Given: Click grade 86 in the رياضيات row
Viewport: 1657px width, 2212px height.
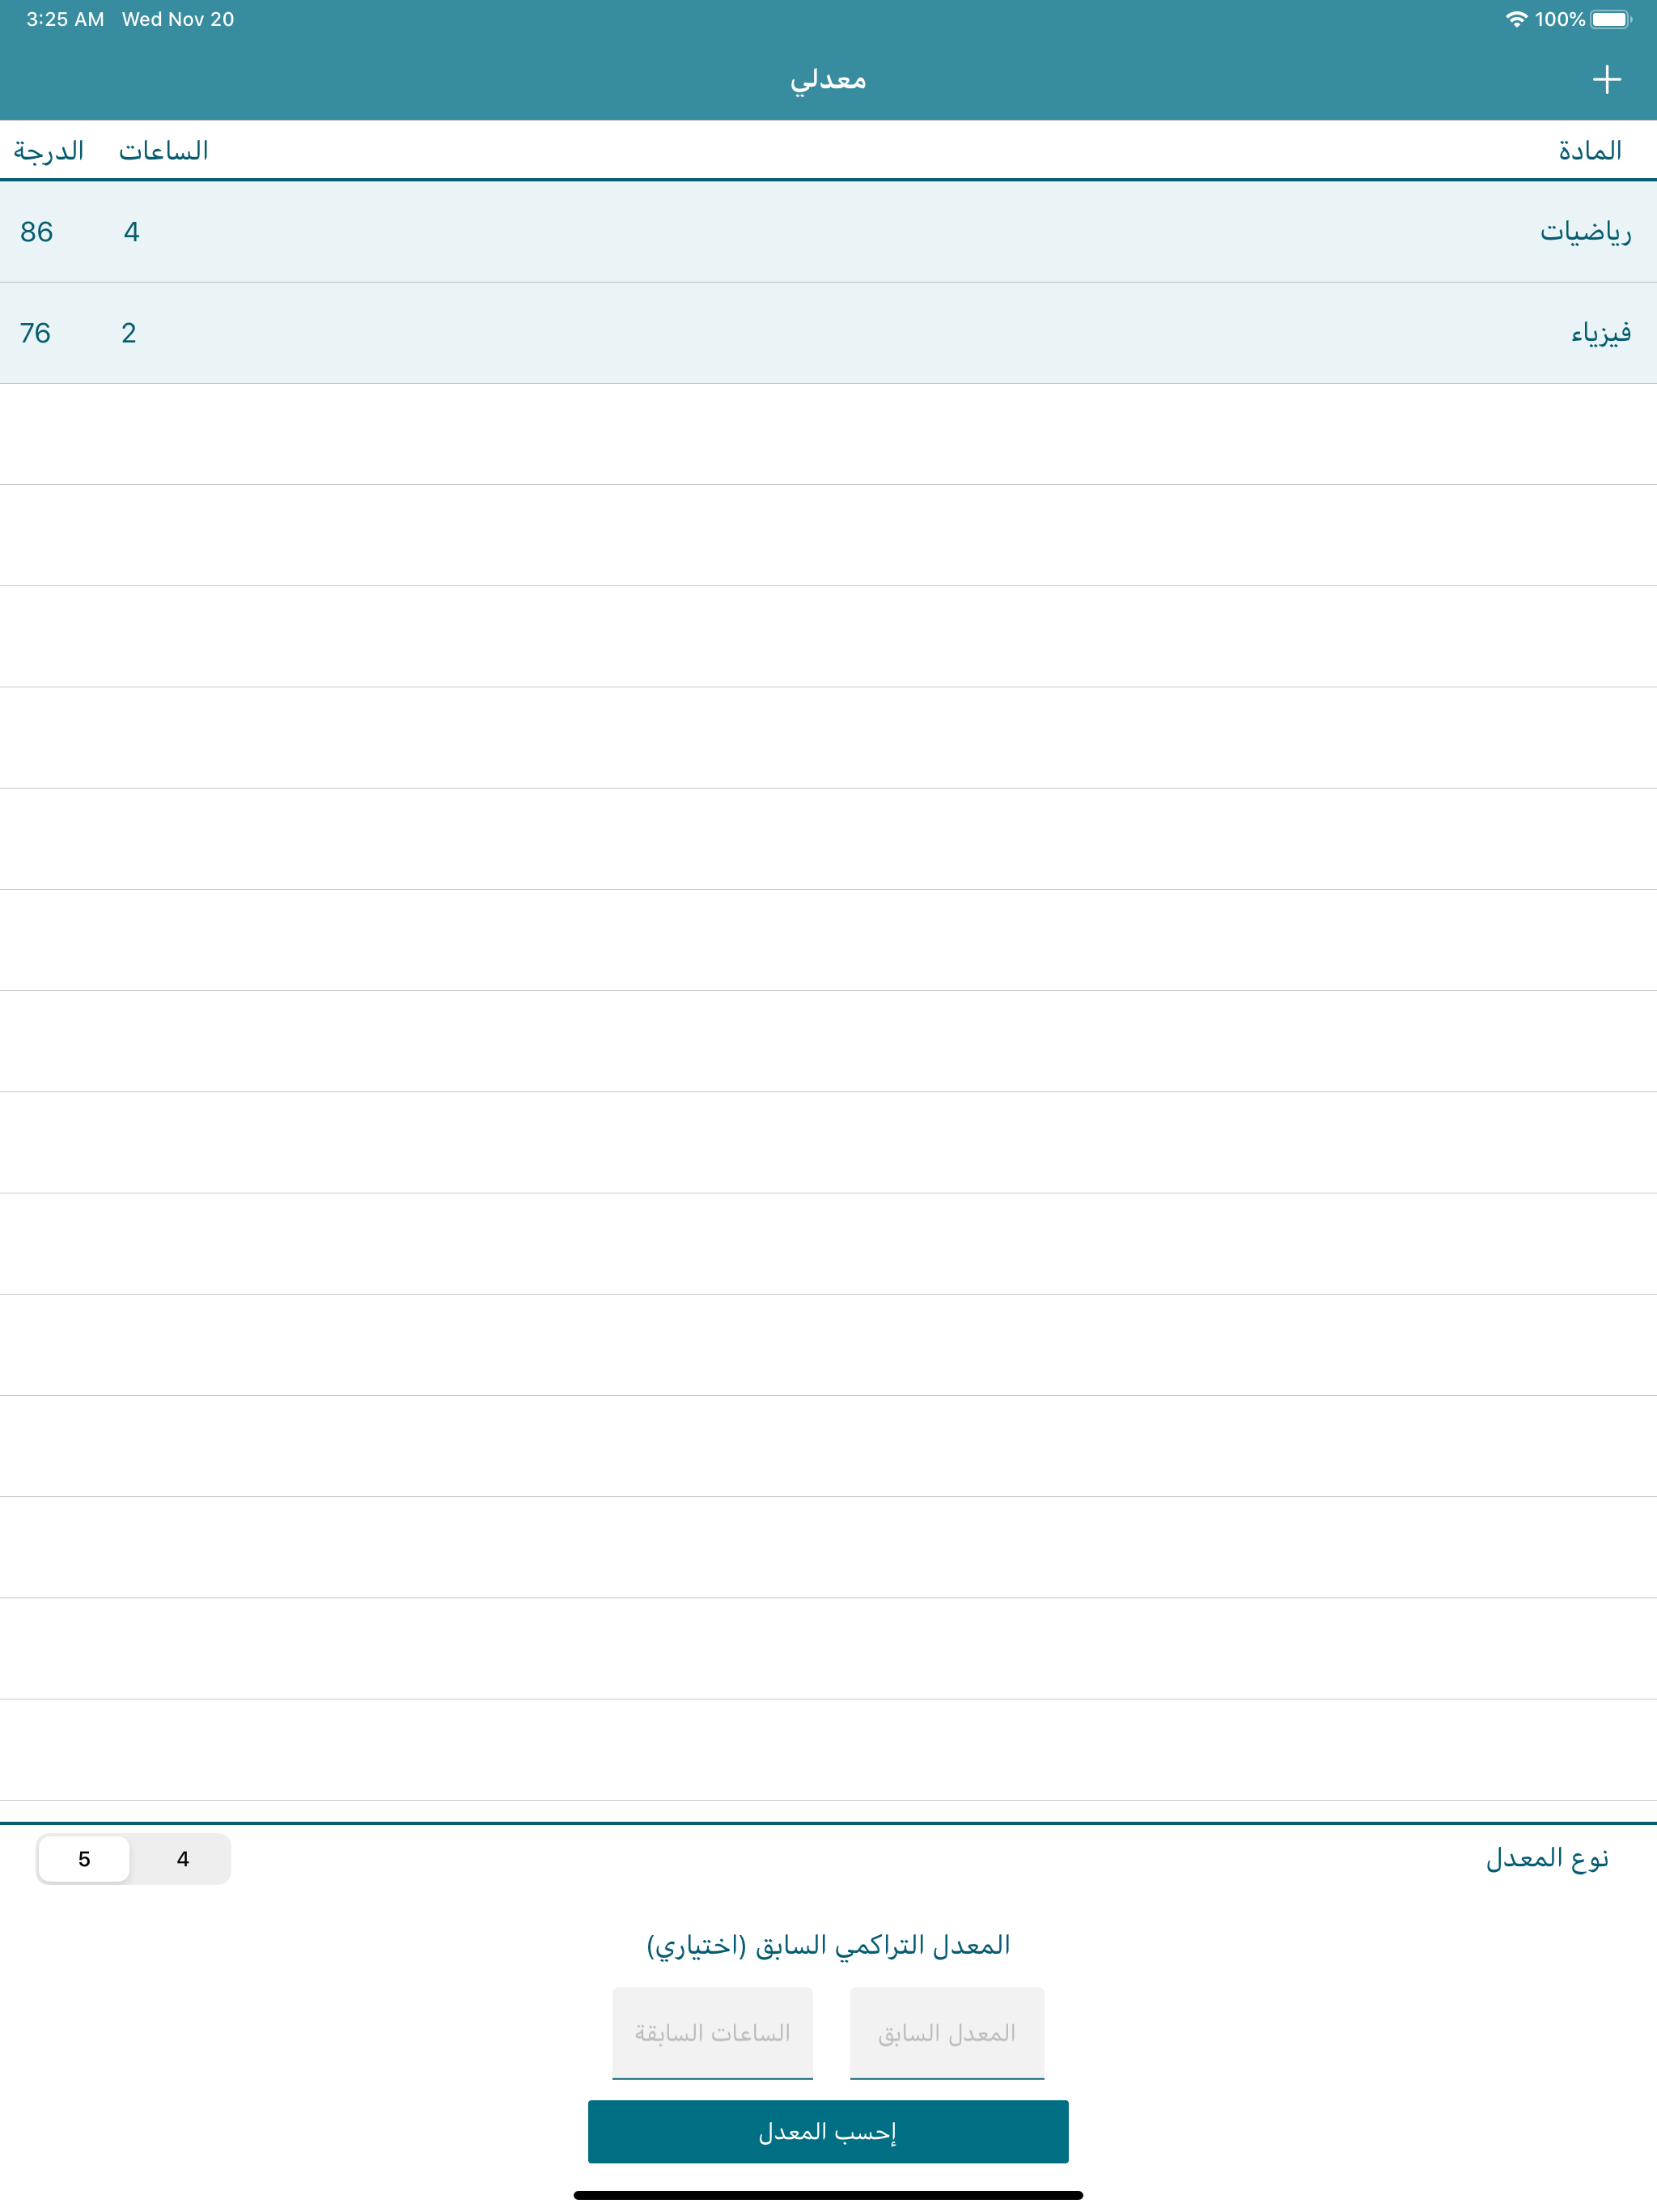Looking at the screenshot, I should [x=36, y=232].
